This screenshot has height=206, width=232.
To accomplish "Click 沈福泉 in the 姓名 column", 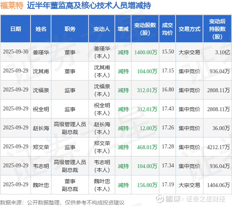I will pos(41,90).
